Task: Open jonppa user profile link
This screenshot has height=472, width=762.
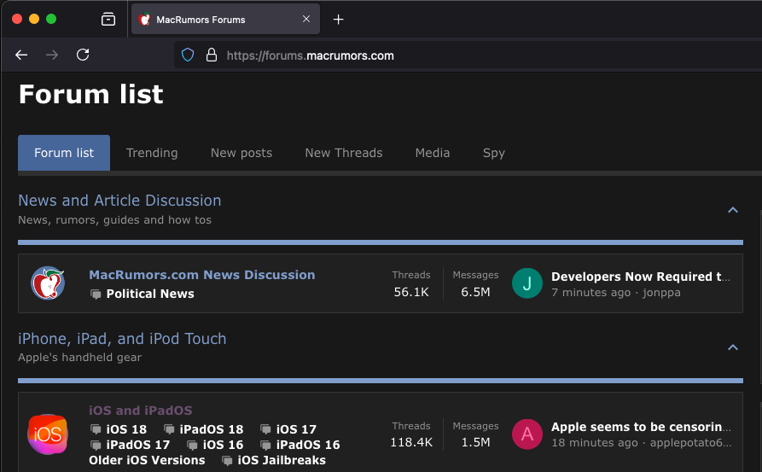Action: point(661,293)
